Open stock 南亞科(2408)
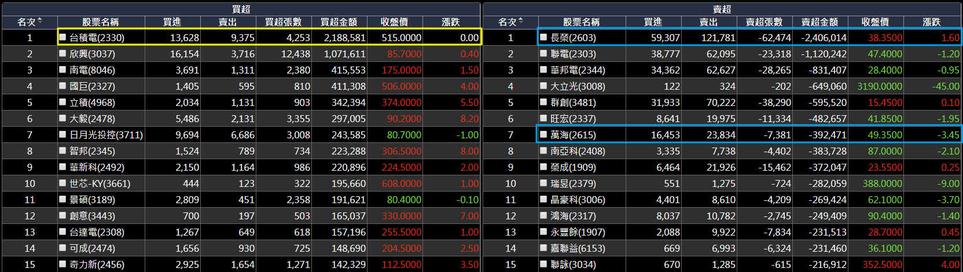The height and width of the screenshot is (272, 963). coord(578,151)
